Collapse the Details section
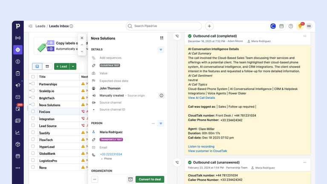Screen dimensions: 327x184 (161, 50)
